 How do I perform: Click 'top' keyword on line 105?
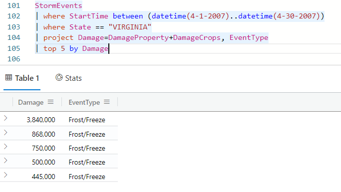click(50, 49)
